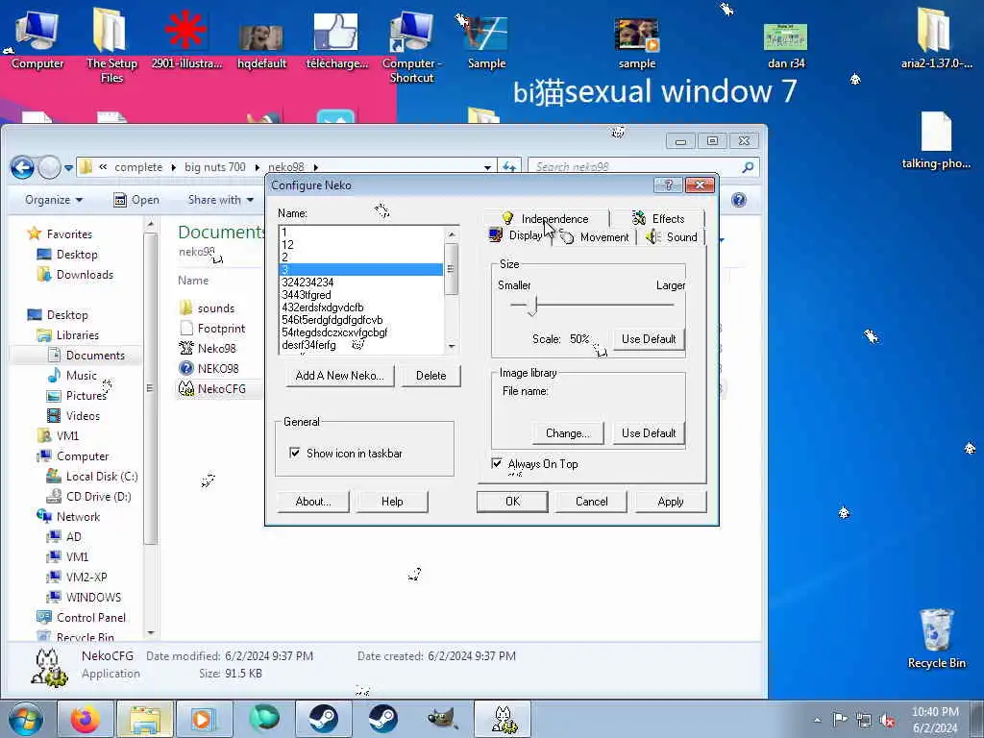The width and height of the screenshot is (984, 738).
Task: Expand the address bar history dropdown arrow
Action: (487, 167)
